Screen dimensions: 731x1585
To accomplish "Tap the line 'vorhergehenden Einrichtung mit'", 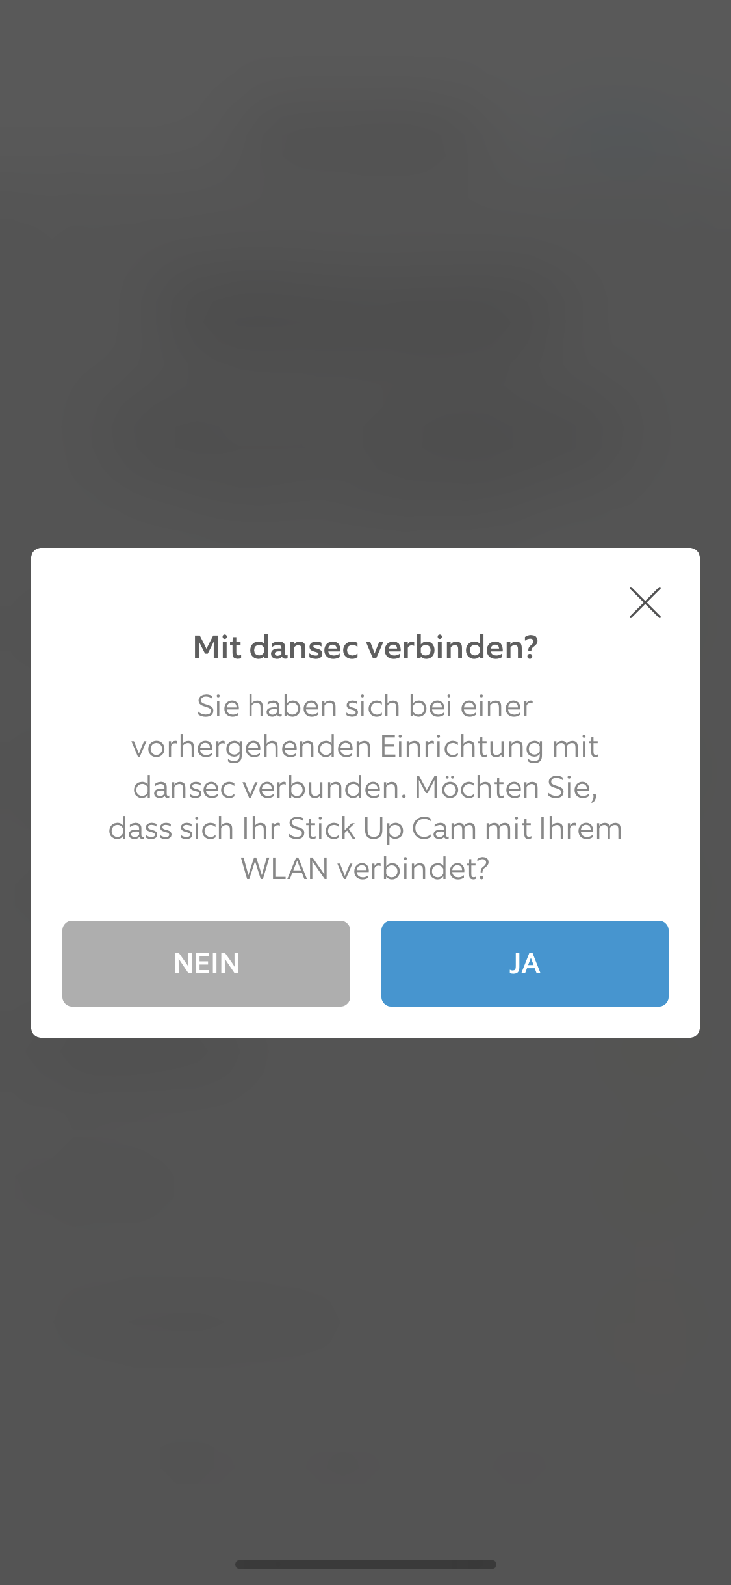I will pyautogui.click(x=365, y=746).
